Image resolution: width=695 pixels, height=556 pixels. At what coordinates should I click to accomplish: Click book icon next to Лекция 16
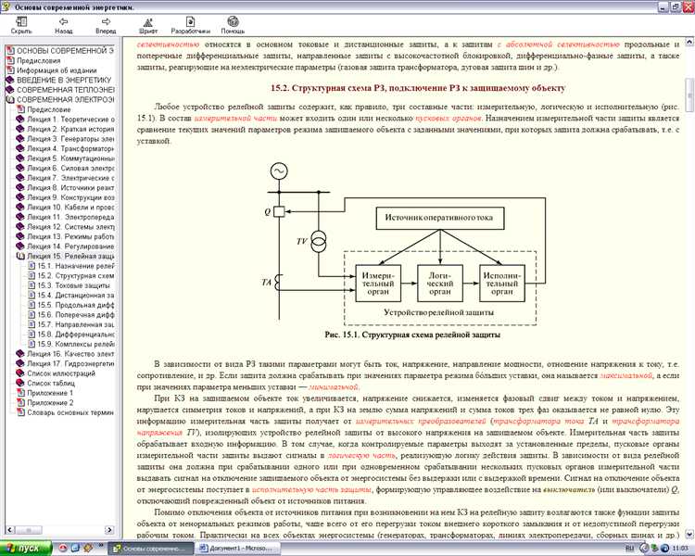19,354
